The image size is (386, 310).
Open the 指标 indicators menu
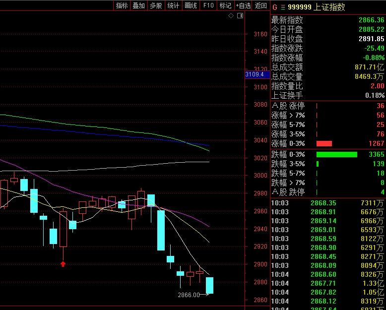point(122,5)
